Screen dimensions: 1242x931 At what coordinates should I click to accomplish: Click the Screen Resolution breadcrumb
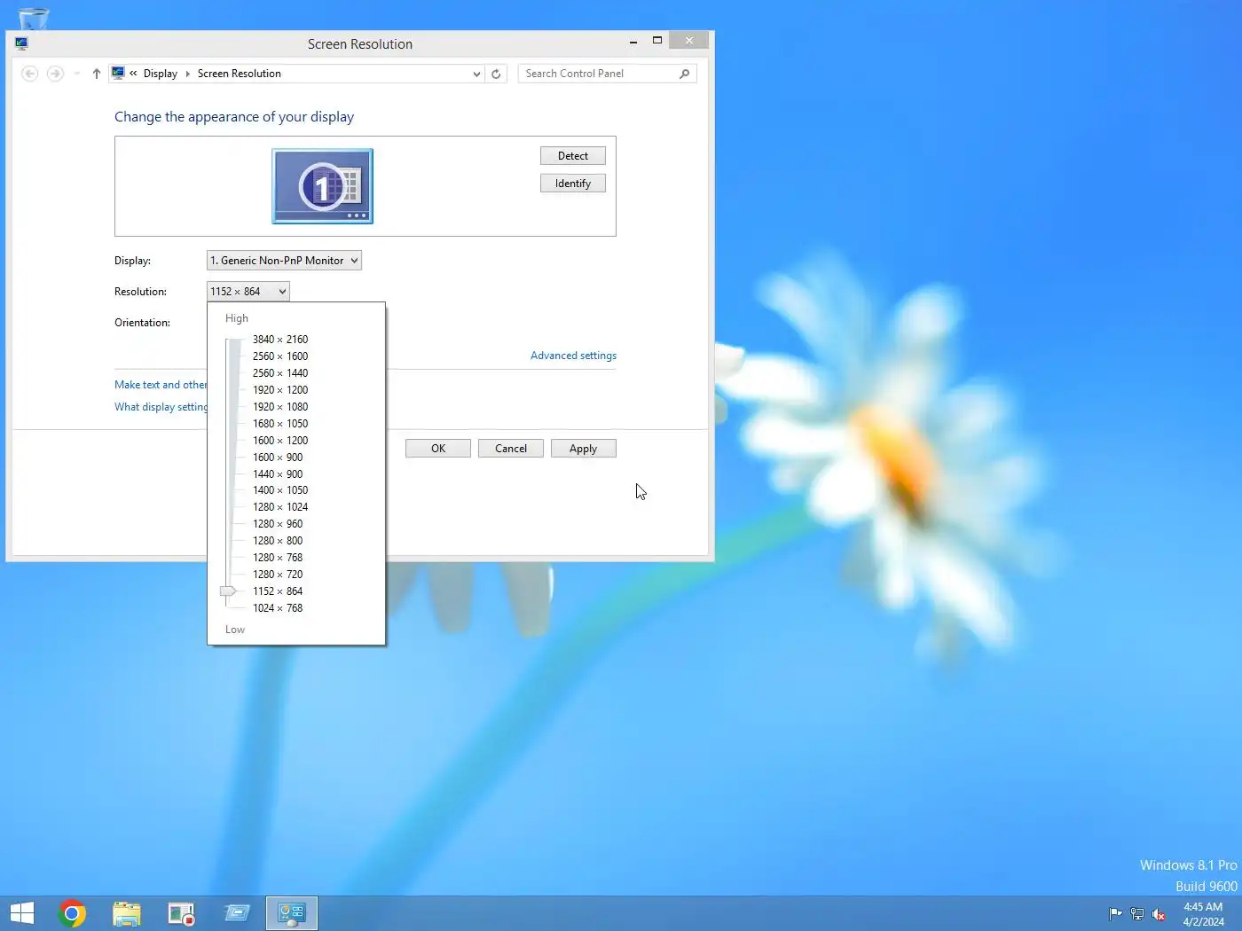[240, 74]
